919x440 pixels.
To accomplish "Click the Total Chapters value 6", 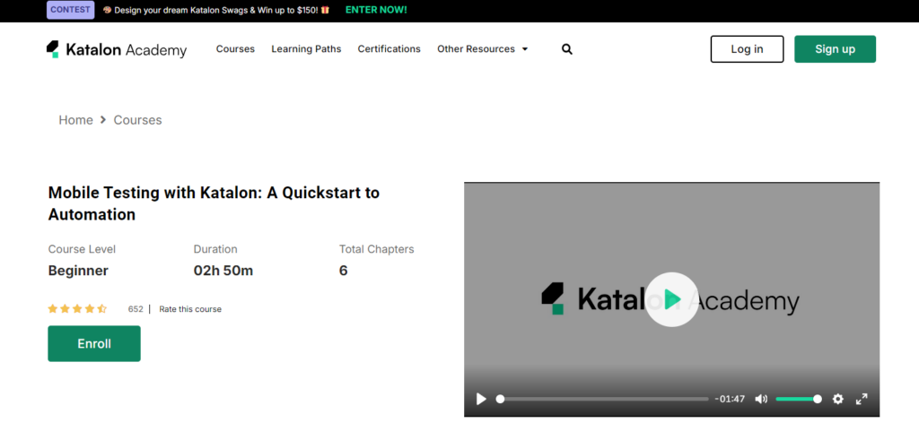I will [344, 271].
